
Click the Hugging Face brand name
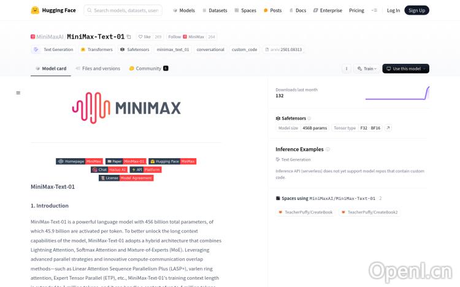[x=59, y=10]
